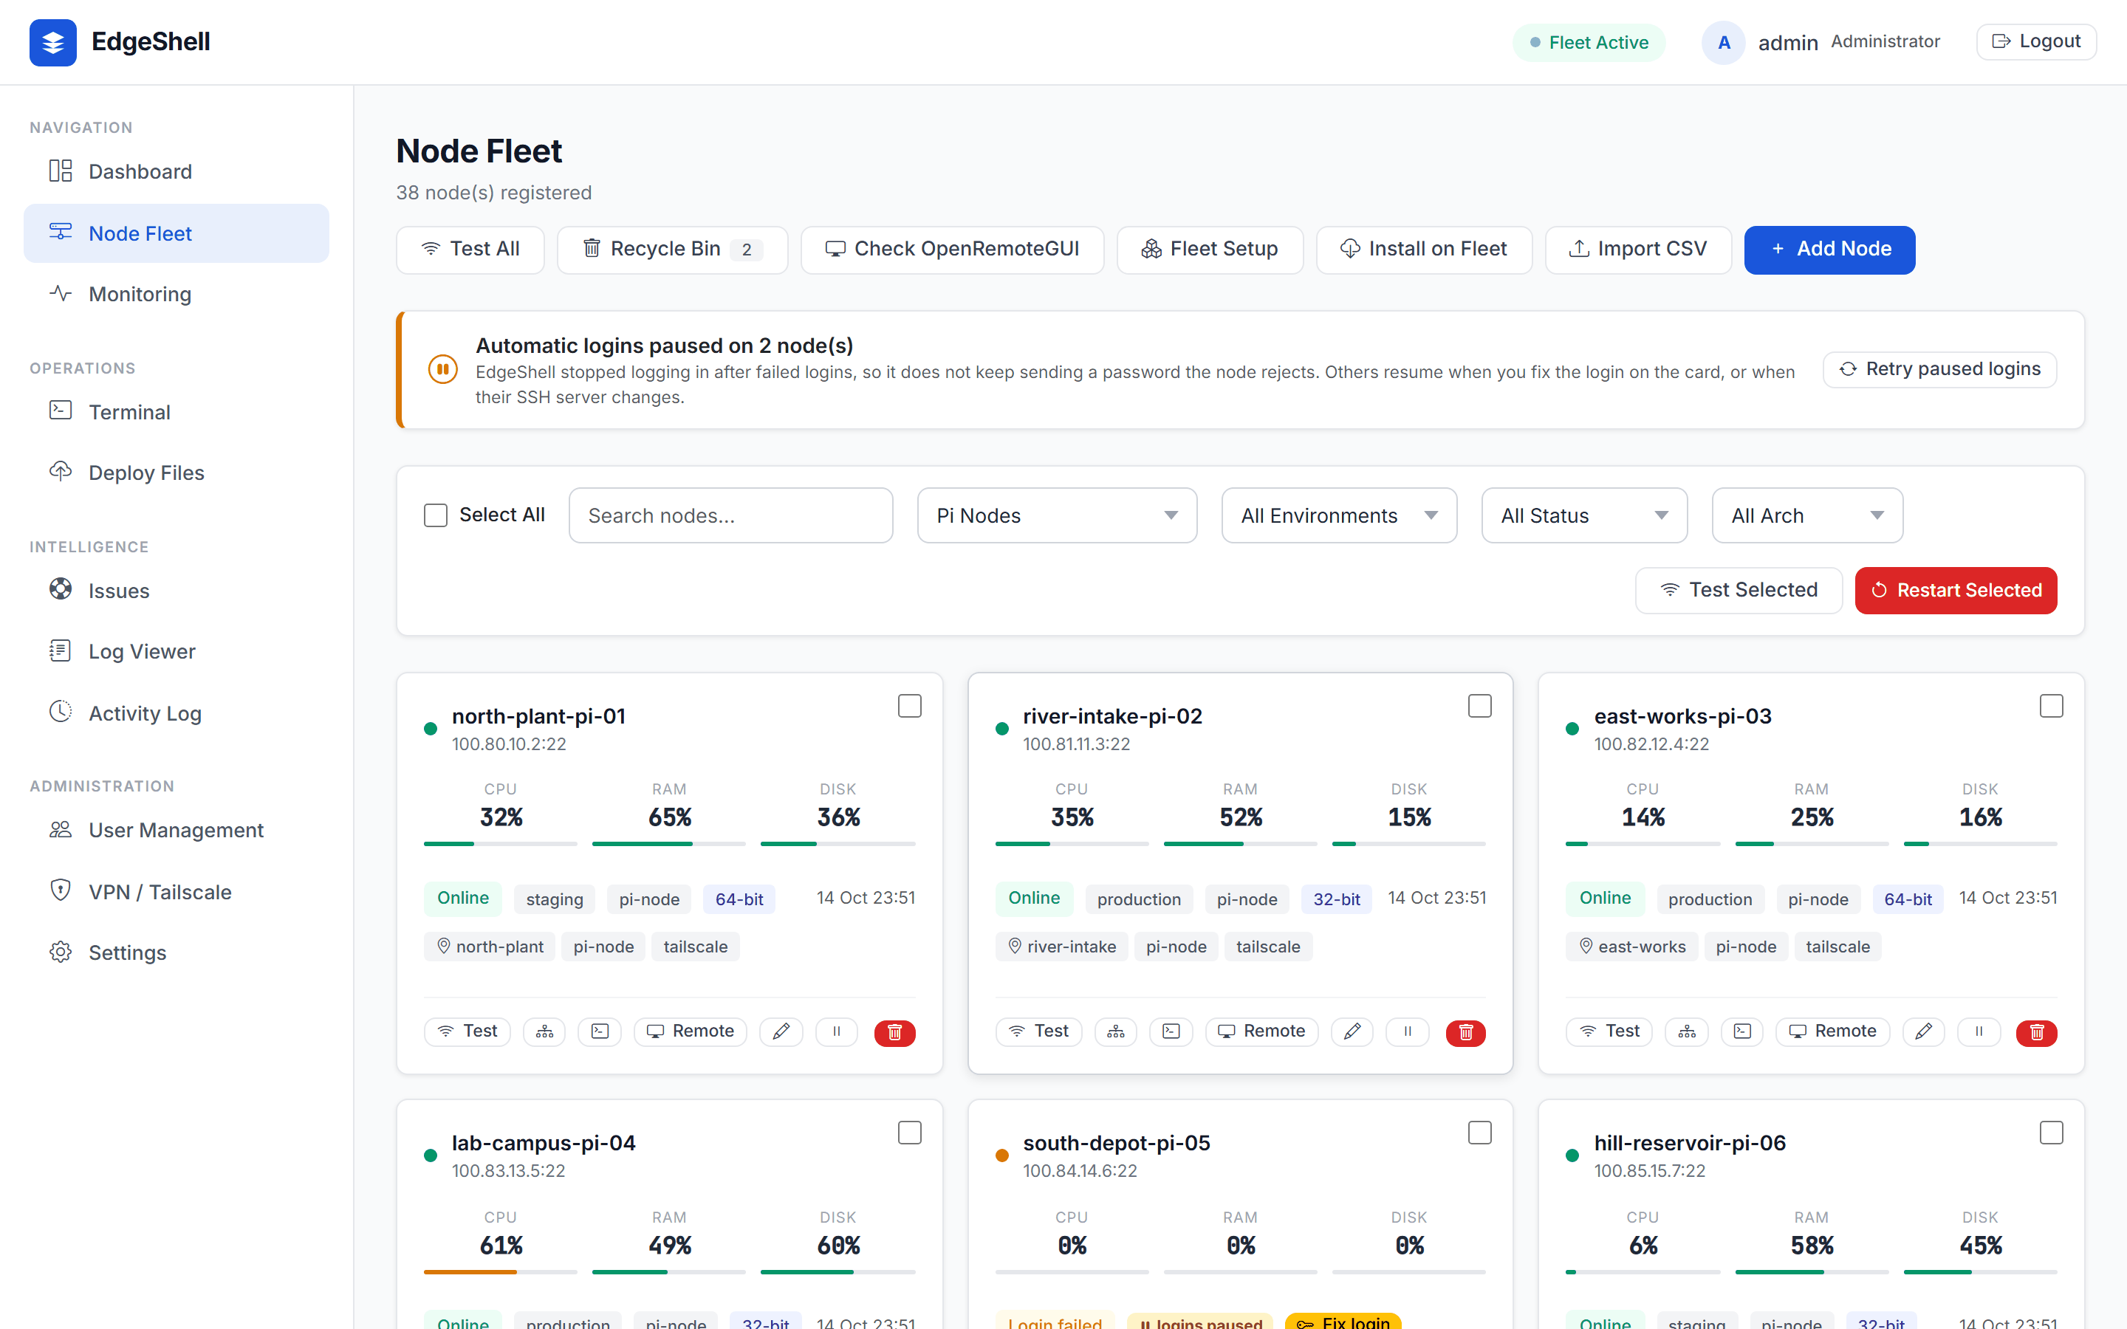This screenshot has width=2127, height=1329.
Task: Open network topology icon on east-works-pi-03 card
Action: pos(1687,1031)
